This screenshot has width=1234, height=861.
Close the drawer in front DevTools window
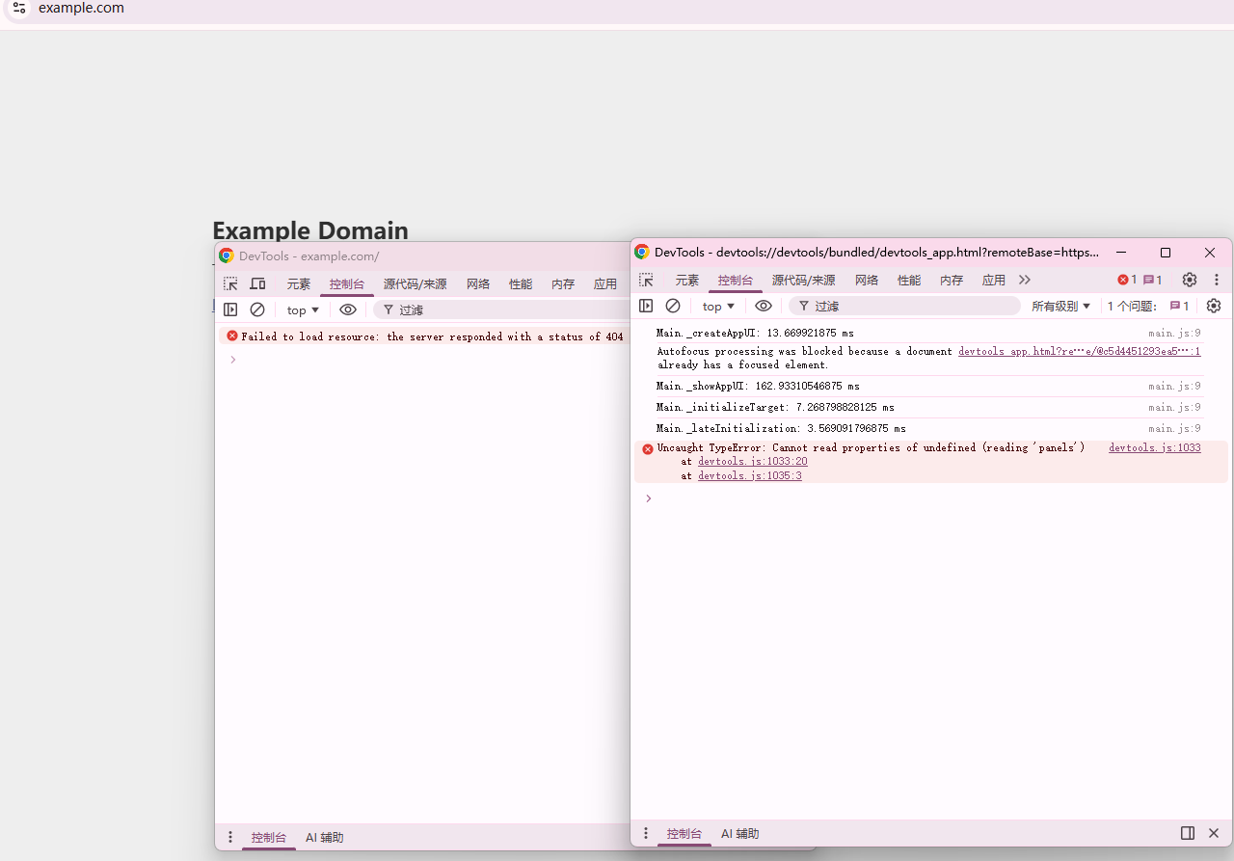point(1214,833)
